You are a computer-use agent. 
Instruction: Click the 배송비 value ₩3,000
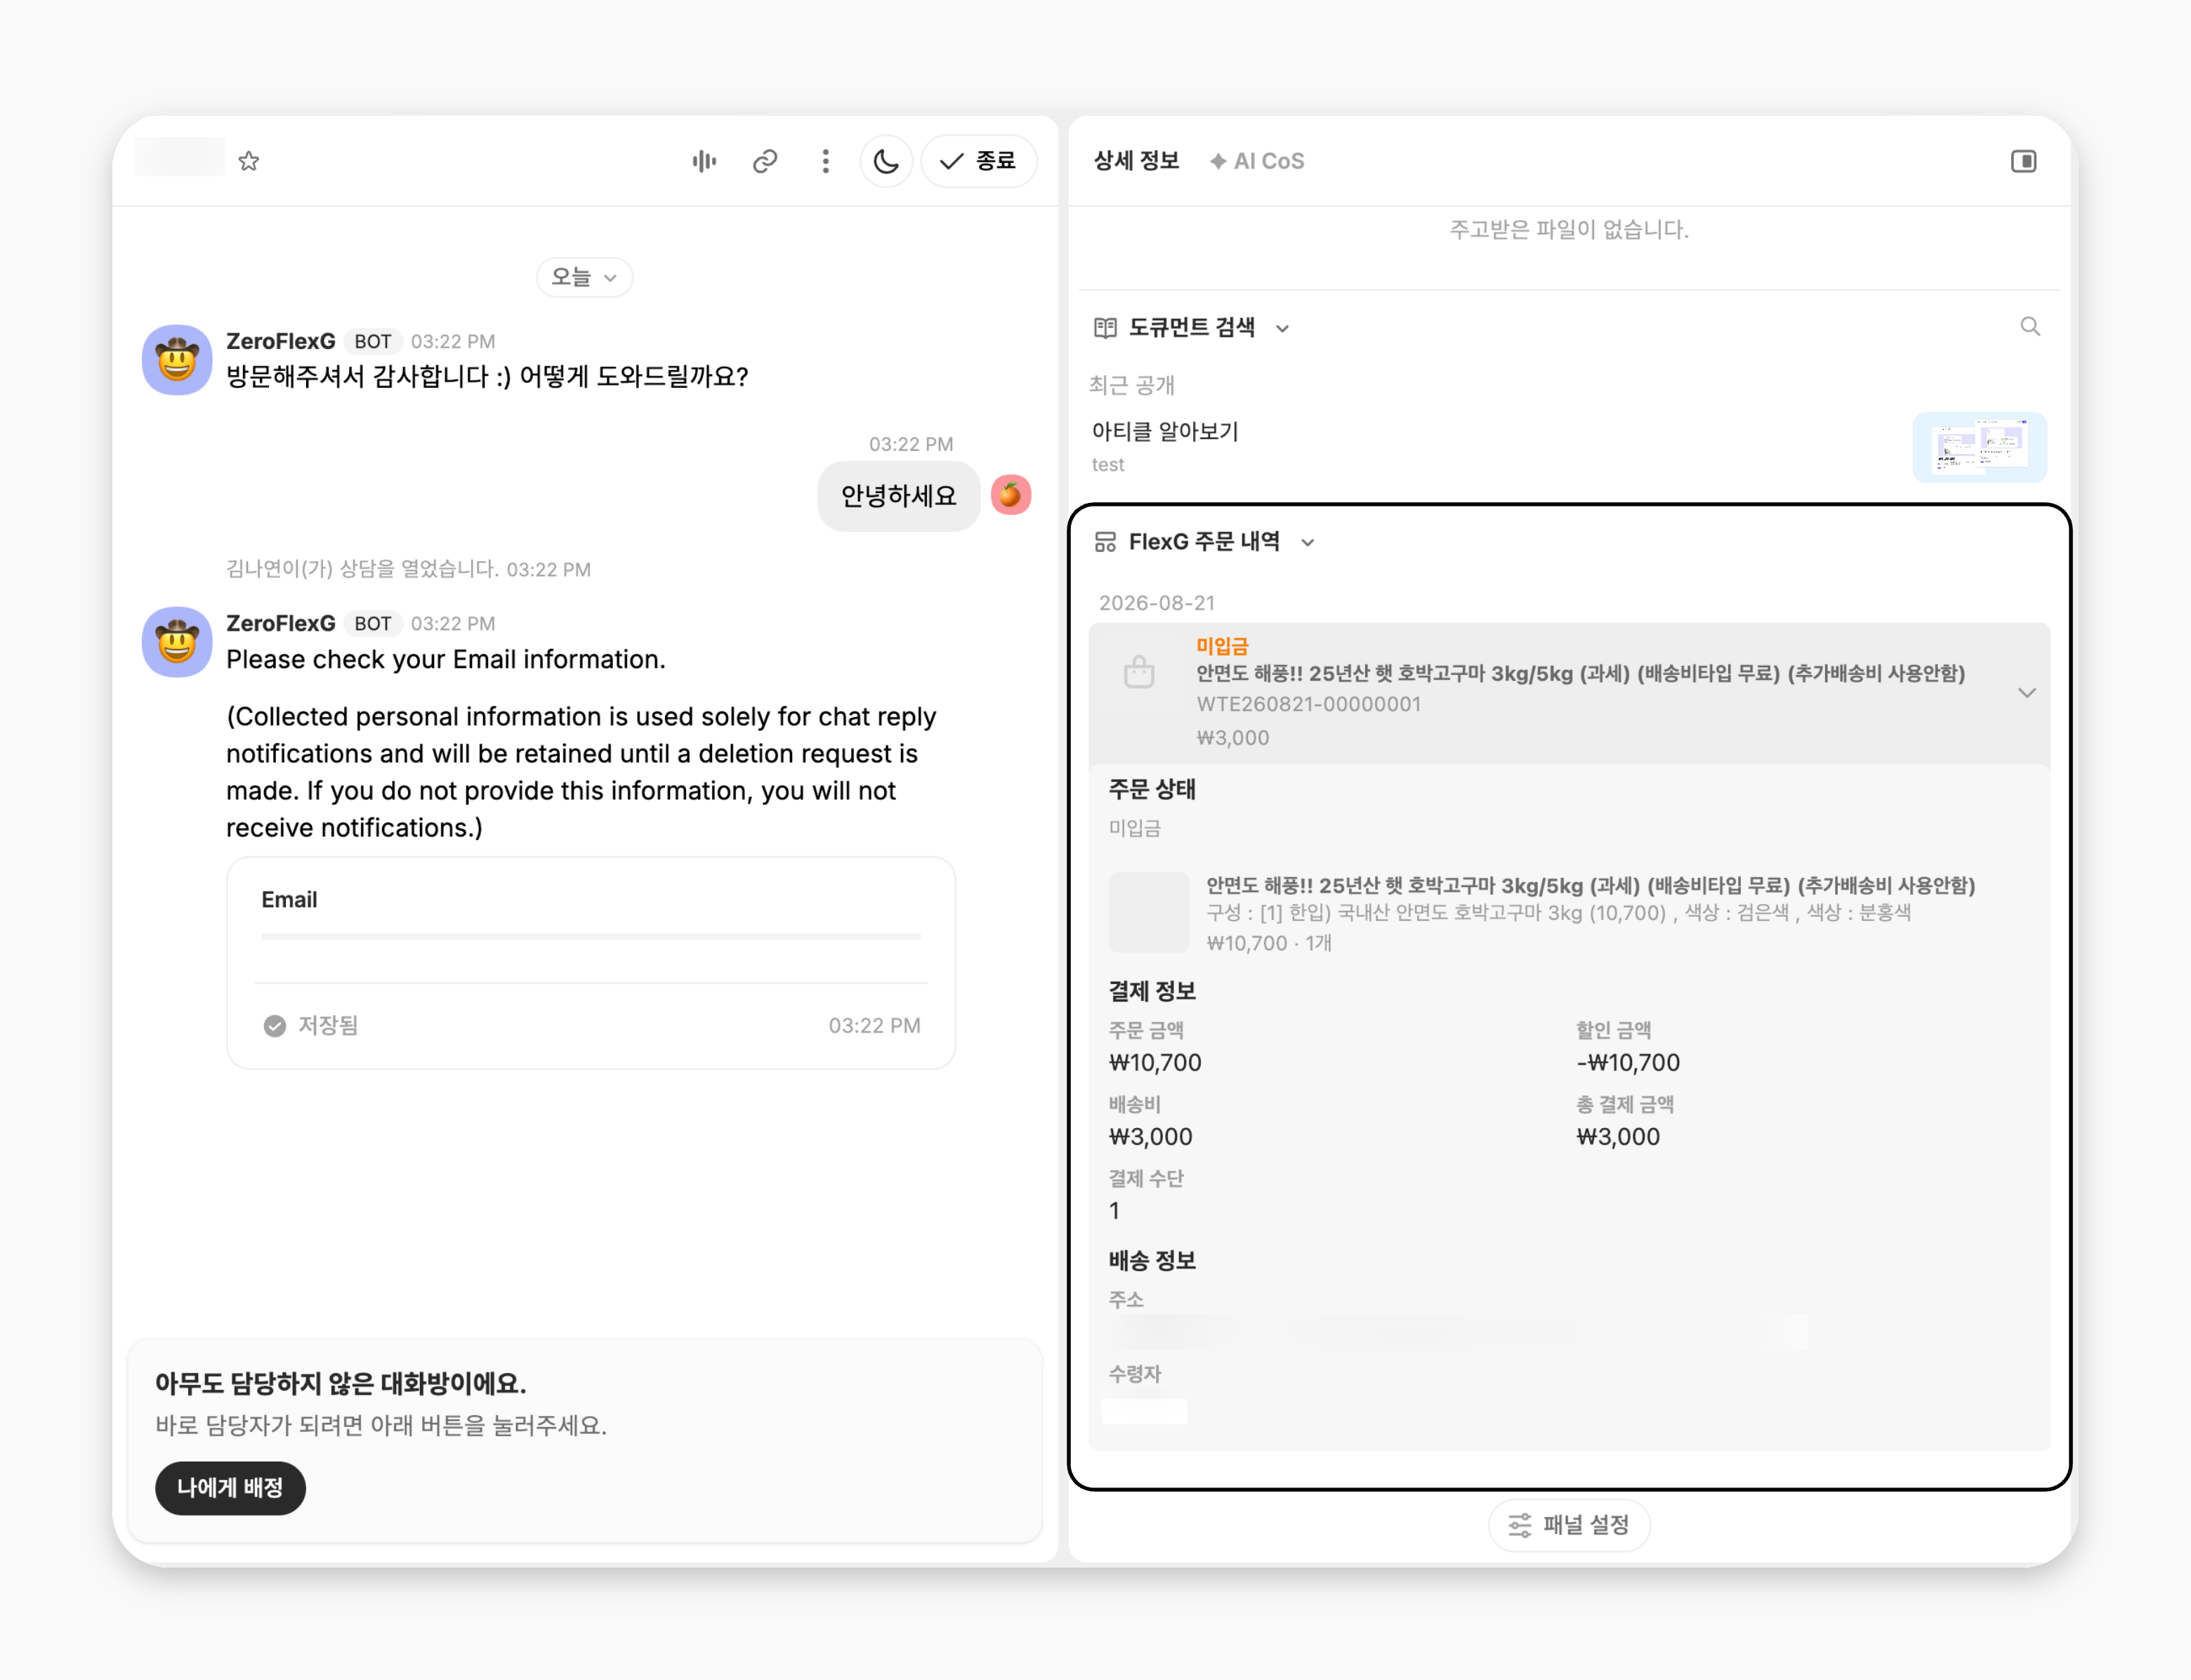click(x=1150, y=1137)
